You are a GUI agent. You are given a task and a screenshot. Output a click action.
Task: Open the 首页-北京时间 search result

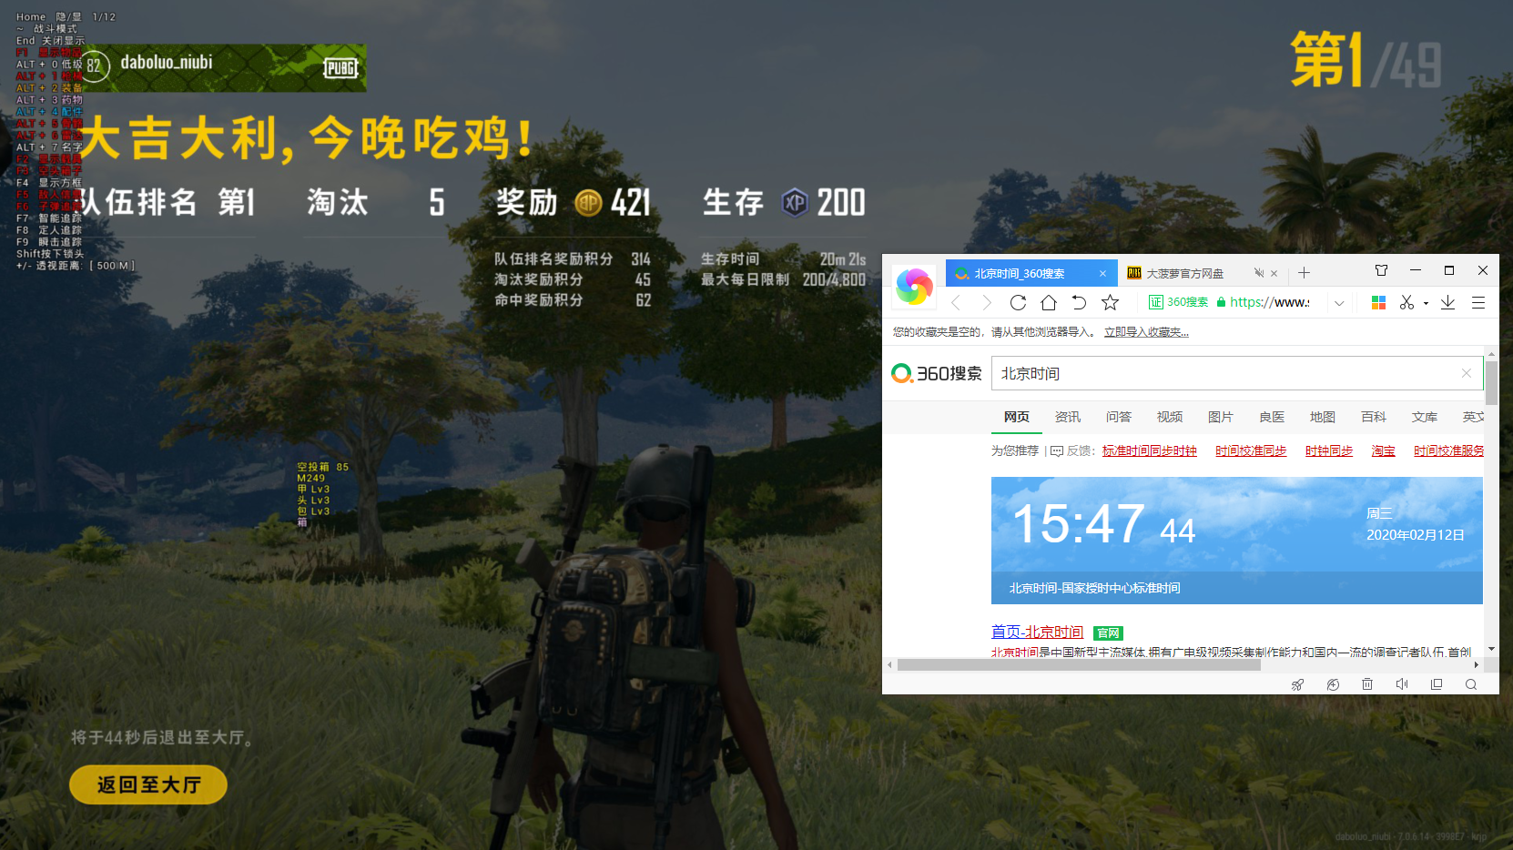coord(1037,632)
